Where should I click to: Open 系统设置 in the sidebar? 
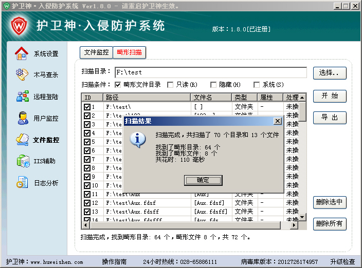(x=46, y=54)
